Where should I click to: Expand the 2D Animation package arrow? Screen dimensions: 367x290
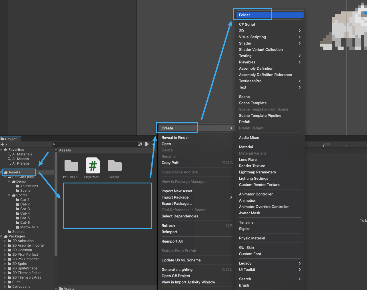[5, 241]
